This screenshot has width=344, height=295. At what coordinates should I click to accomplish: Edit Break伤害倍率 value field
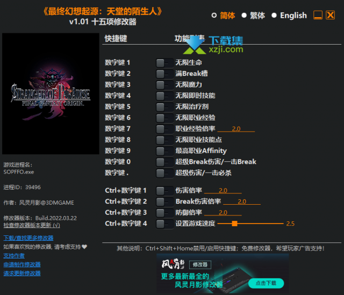tap(242, 202)
